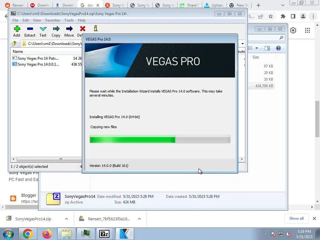
Task: Toggle Chrome side panel icon
Action: coord(293,16)
